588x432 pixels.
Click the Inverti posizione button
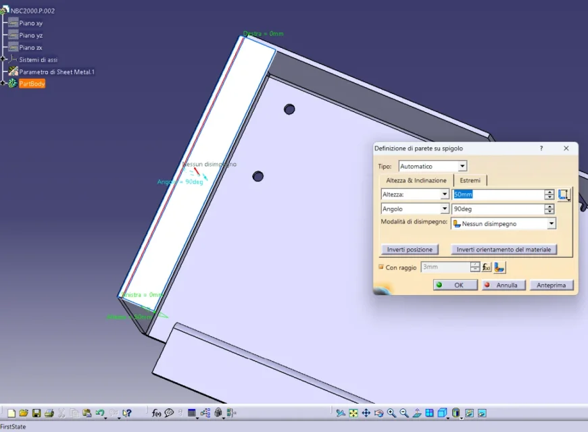(x=410, y=250)
